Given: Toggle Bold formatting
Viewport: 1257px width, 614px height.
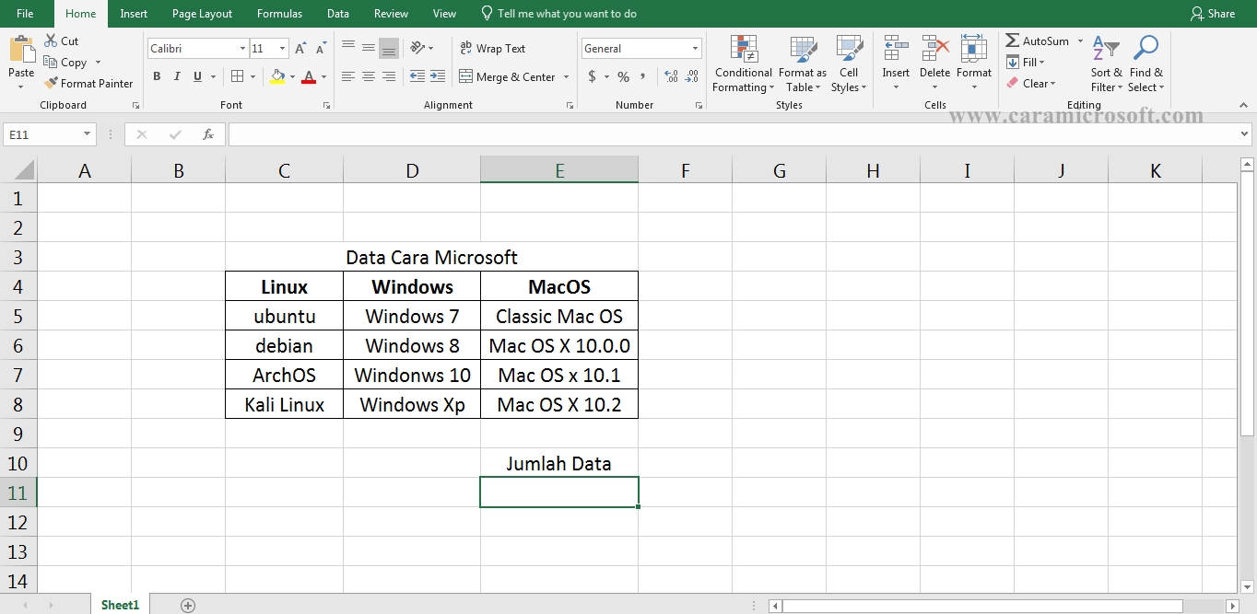Looking at the screenshot, I should point(157,76).
